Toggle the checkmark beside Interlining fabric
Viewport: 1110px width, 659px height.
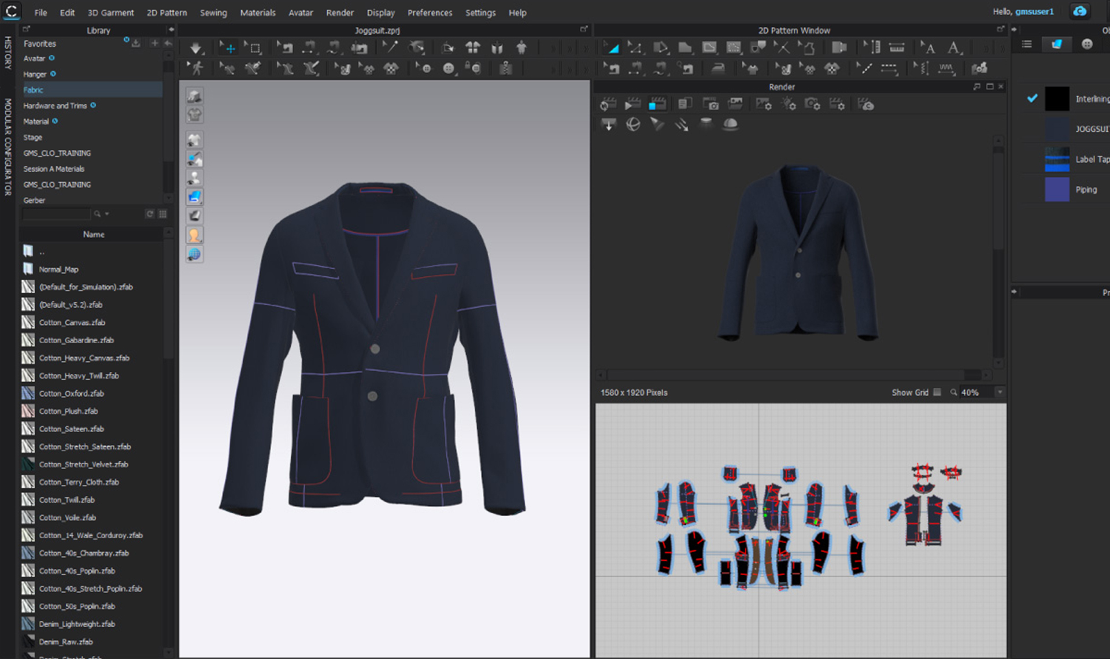click(x=1032, y=98)
